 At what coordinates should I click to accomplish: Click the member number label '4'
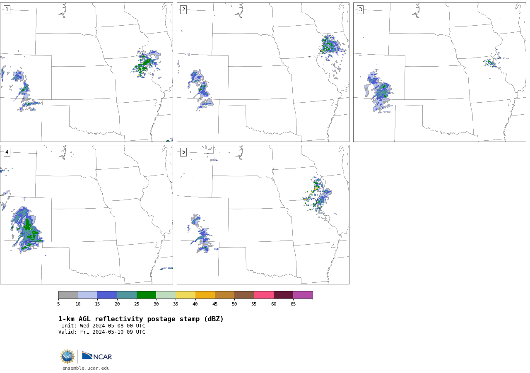coord(7,152)
